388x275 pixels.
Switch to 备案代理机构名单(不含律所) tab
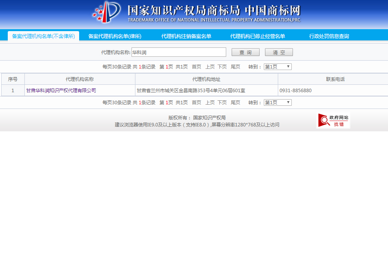tap(43, 36)
